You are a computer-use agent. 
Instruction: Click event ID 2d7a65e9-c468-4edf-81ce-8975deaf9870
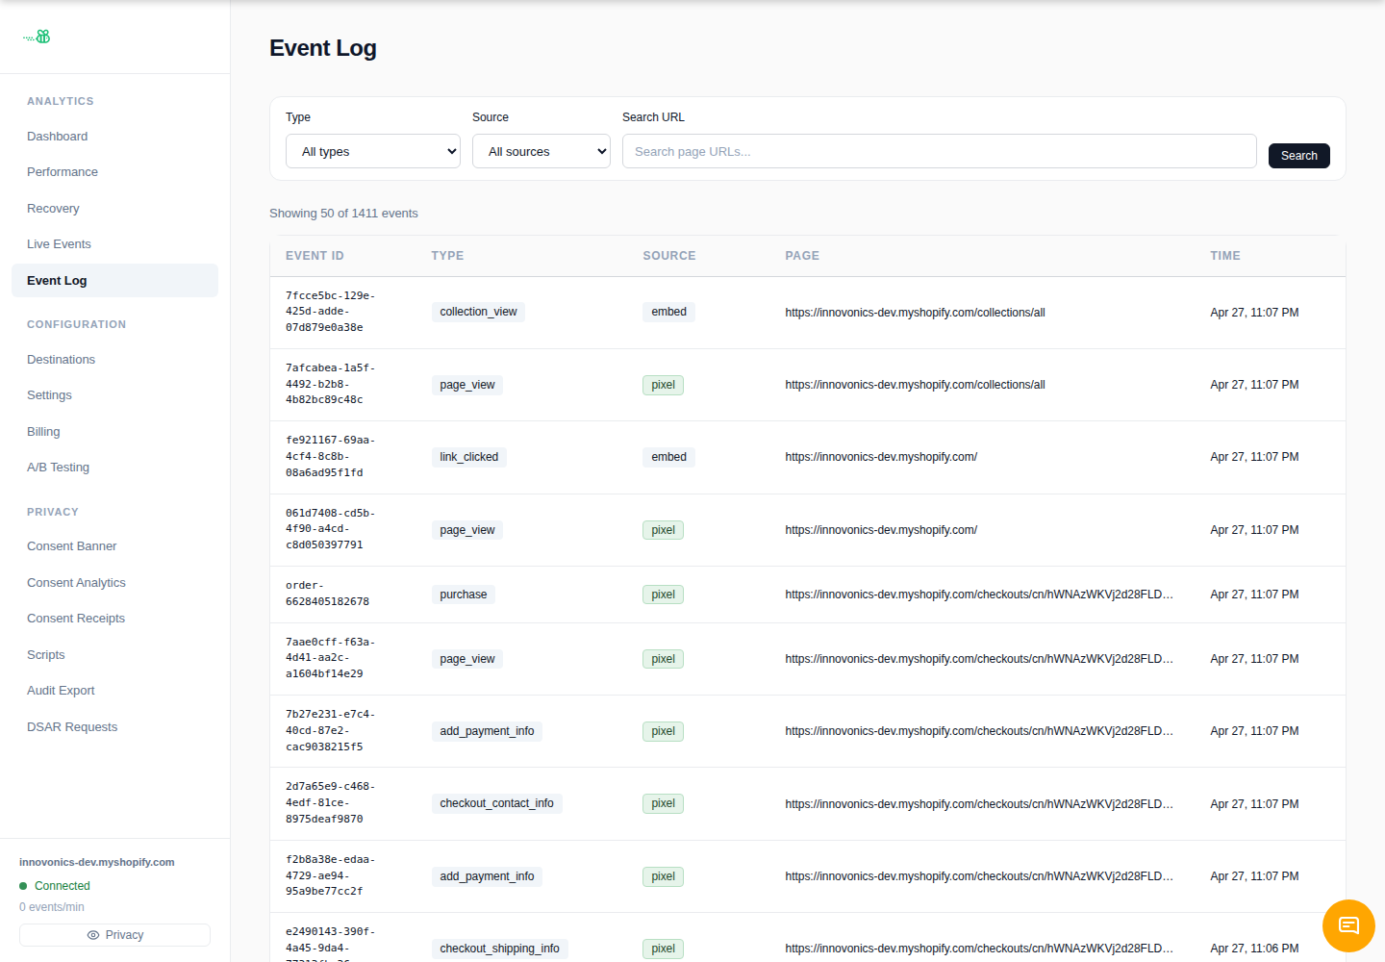coord(331,803)
